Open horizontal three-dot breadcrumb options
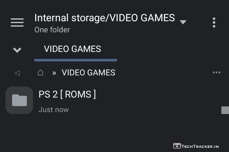The width and height of the screenshot is (229, 152). pos(216,73)
